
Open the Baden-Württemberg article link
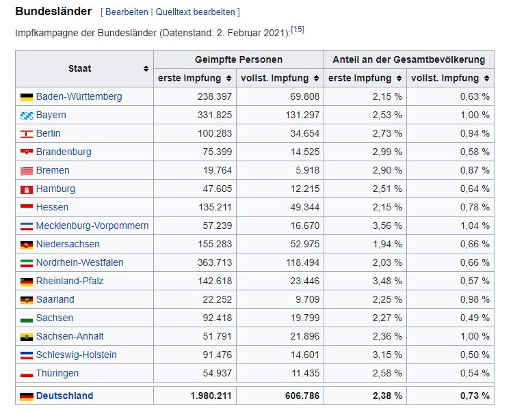click(79, 97)
